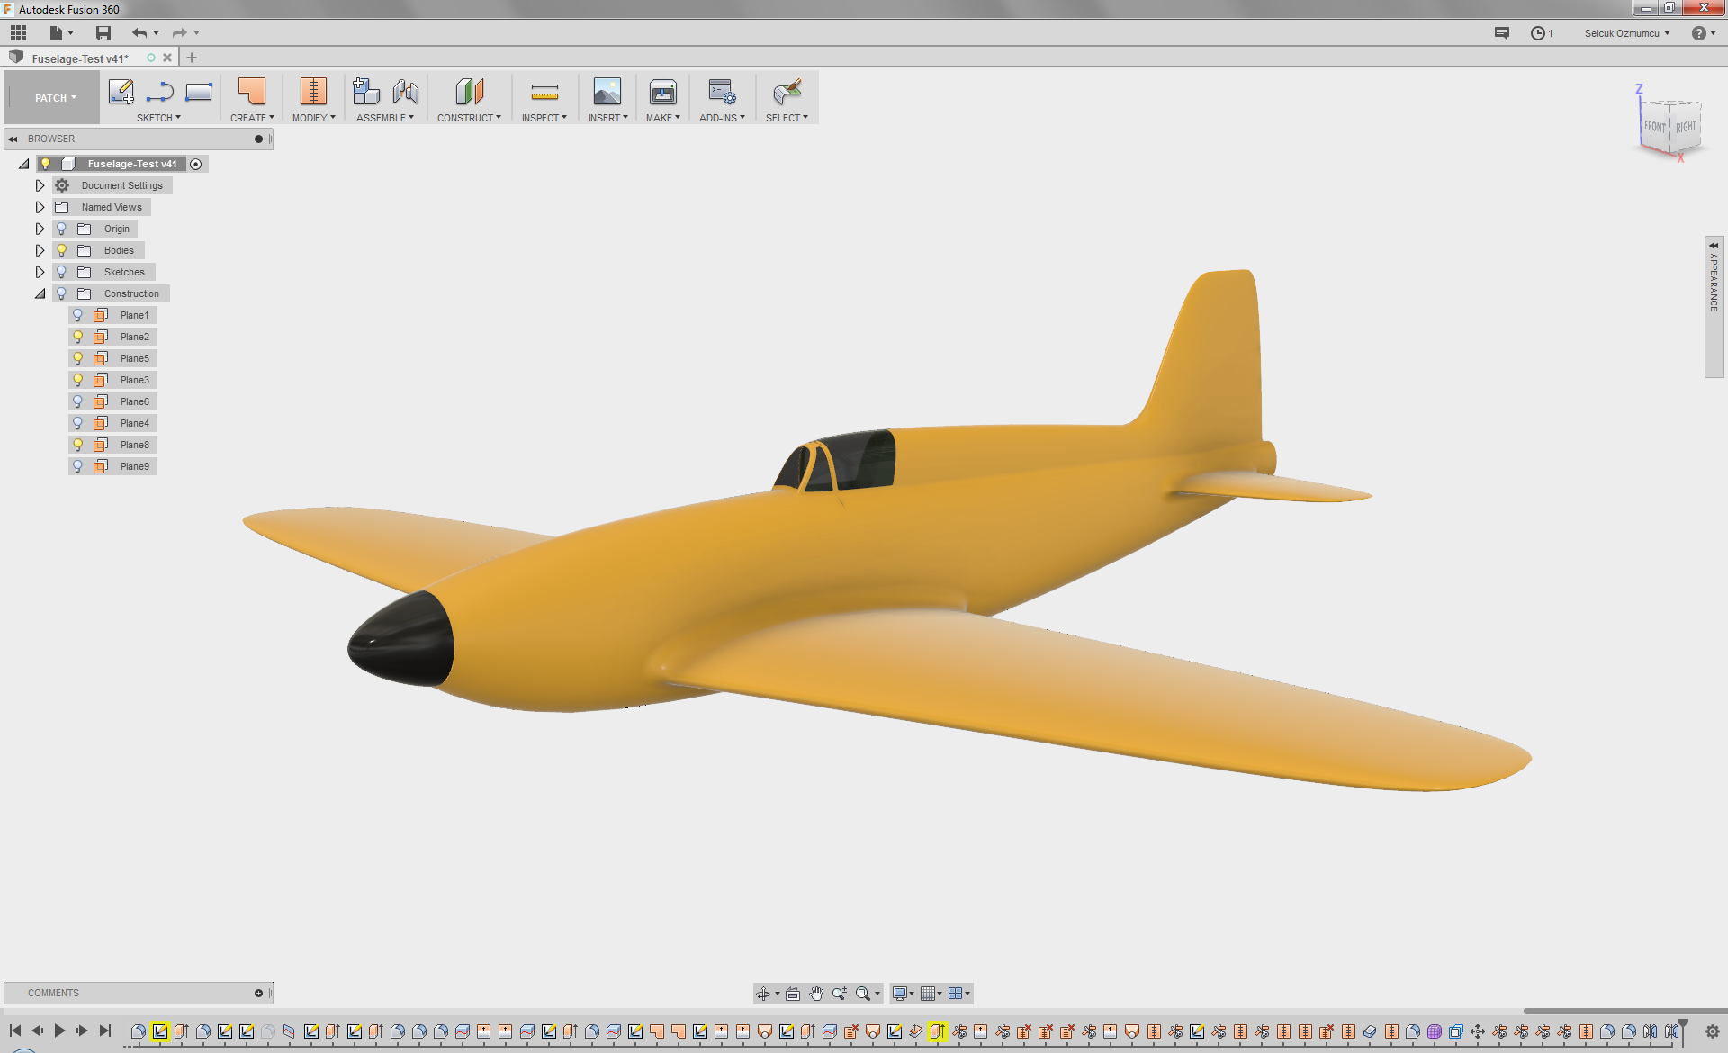Click the Construct plane icon

469,92
